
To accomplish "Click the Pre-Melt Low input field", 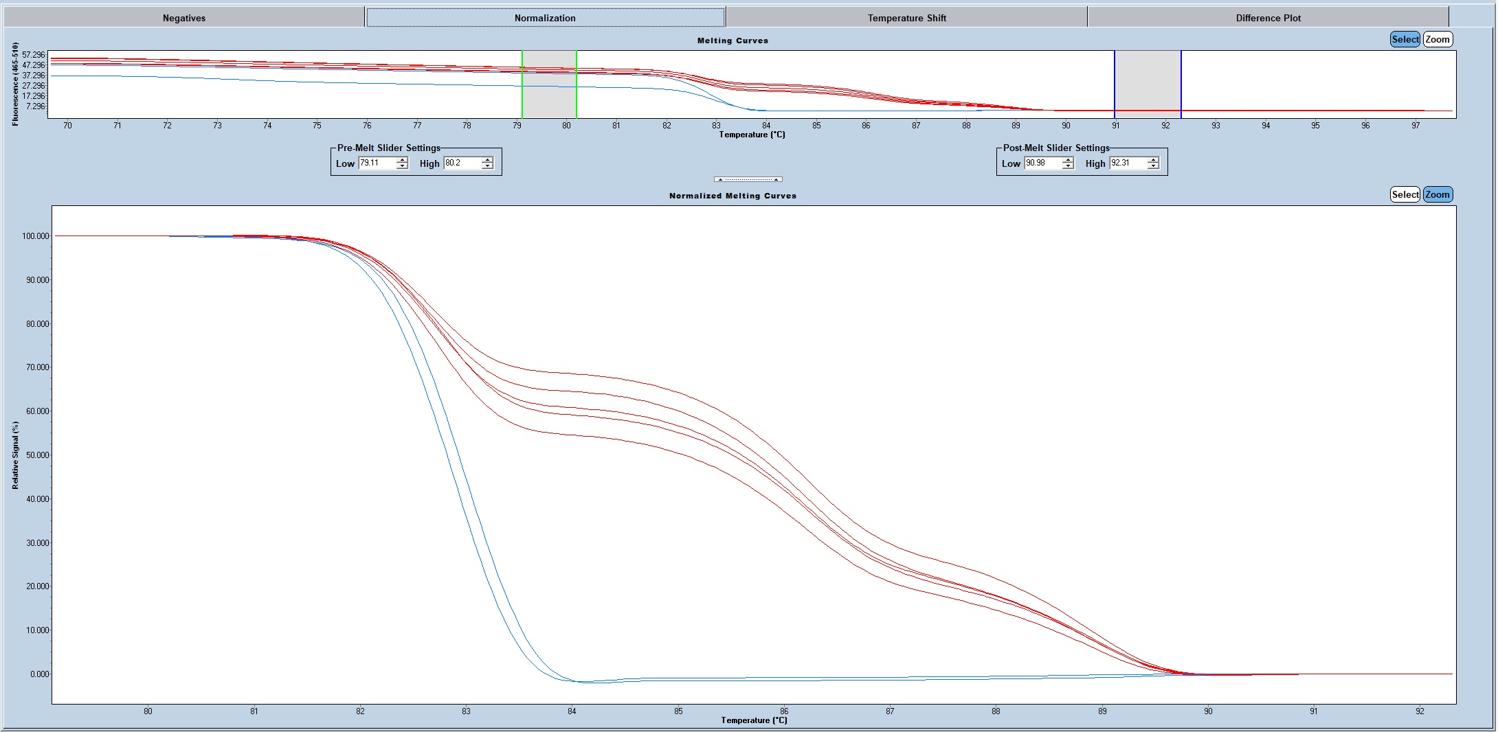I will pyautogui.click(x=377, y=163).
